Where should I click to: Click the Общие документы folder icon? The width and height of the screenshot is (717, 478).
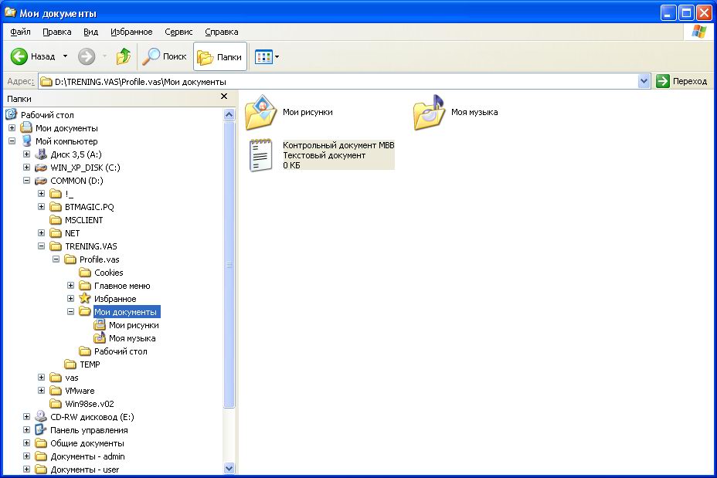tap(41, 443)
